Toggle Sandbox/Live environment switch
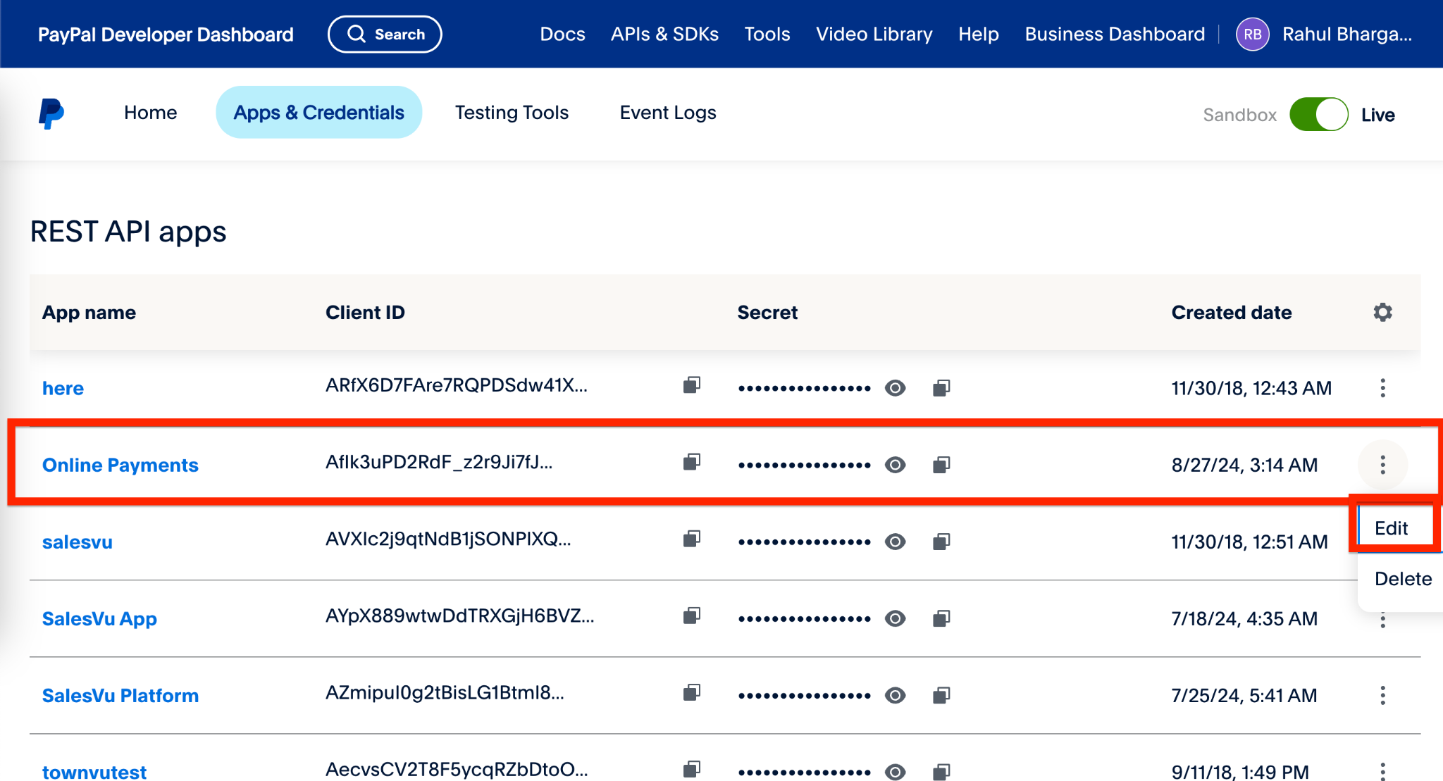Viewport: 1443px width, 781px height. click(1318, 114)
